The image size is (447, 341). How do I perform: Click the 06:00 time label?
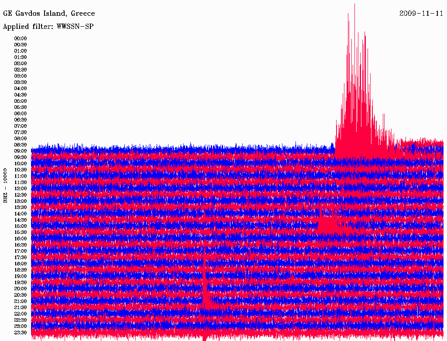pos(21,114)
